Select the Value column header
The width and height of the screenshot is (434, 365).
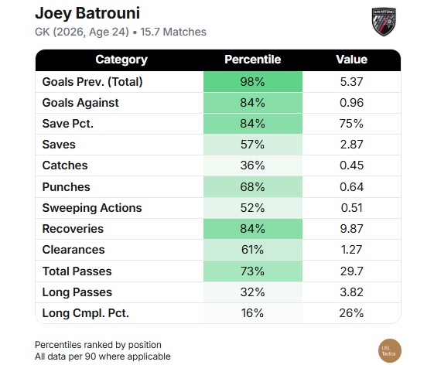(351, 60)
